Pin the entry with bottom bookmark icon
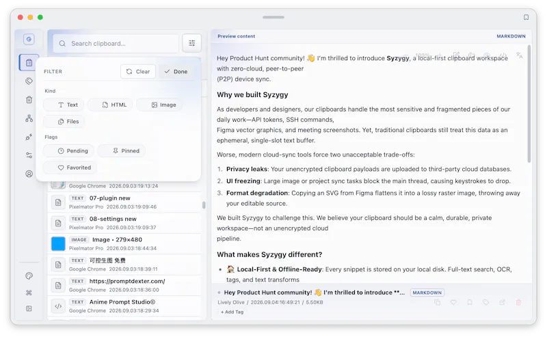The height and width of the screenshot is (337, 547). click(x=470, y=302)
